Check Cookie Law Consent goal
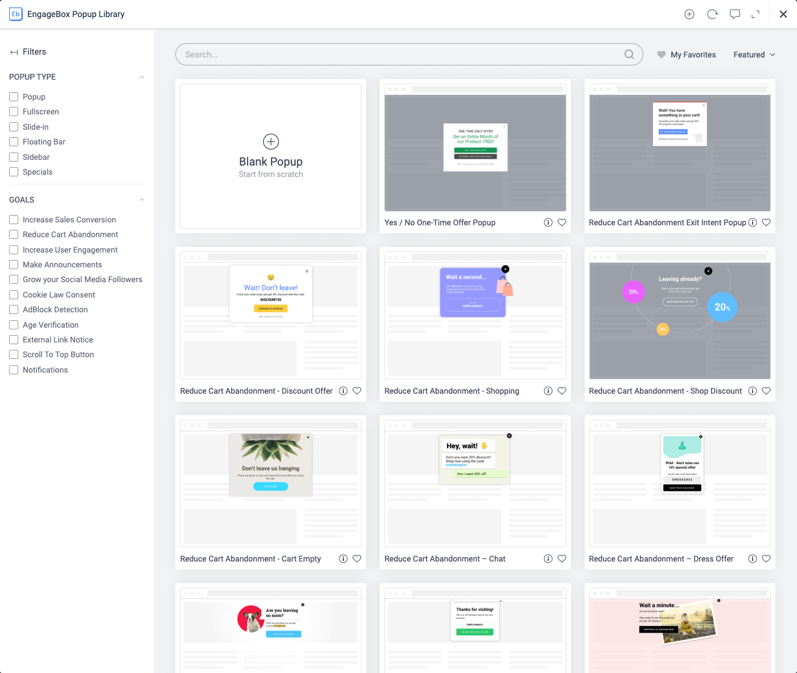The height and width of the screenshot is (673, 797). pyautogui.click(x=14, y=295)
